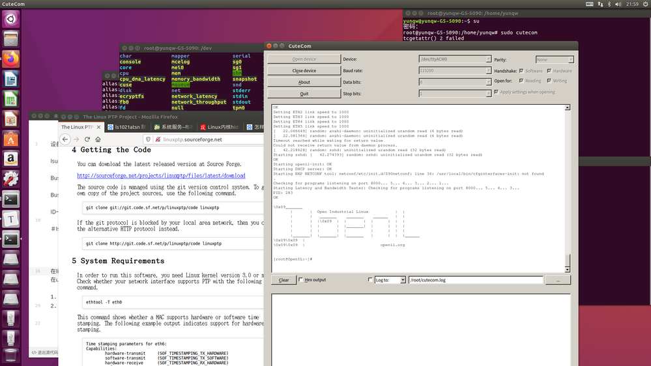The image size is (651, 366).
Task: Click the Quit button in CuteCom
Action: click(x=304, y=94)
